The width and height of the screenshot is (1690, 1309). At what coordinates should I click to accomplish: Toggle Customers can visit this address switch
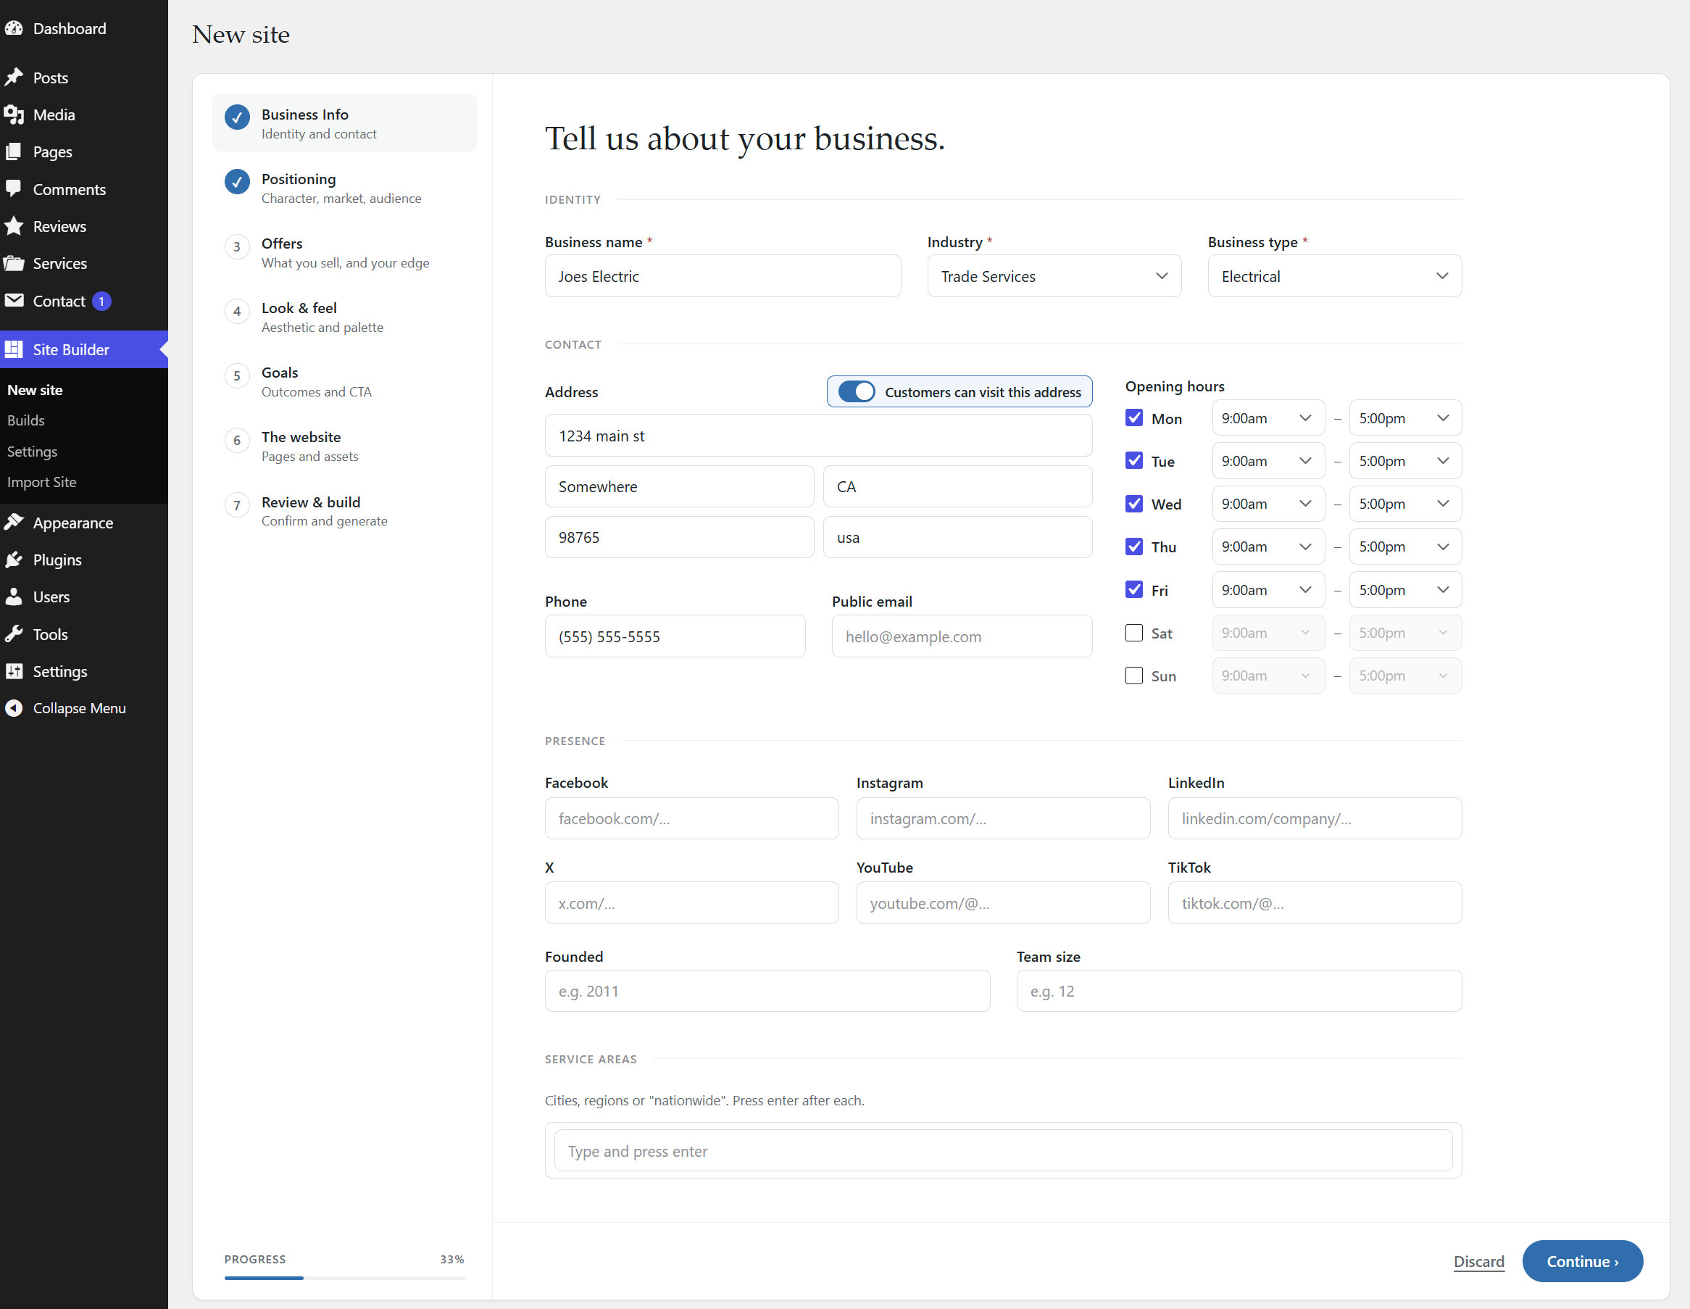856,391
